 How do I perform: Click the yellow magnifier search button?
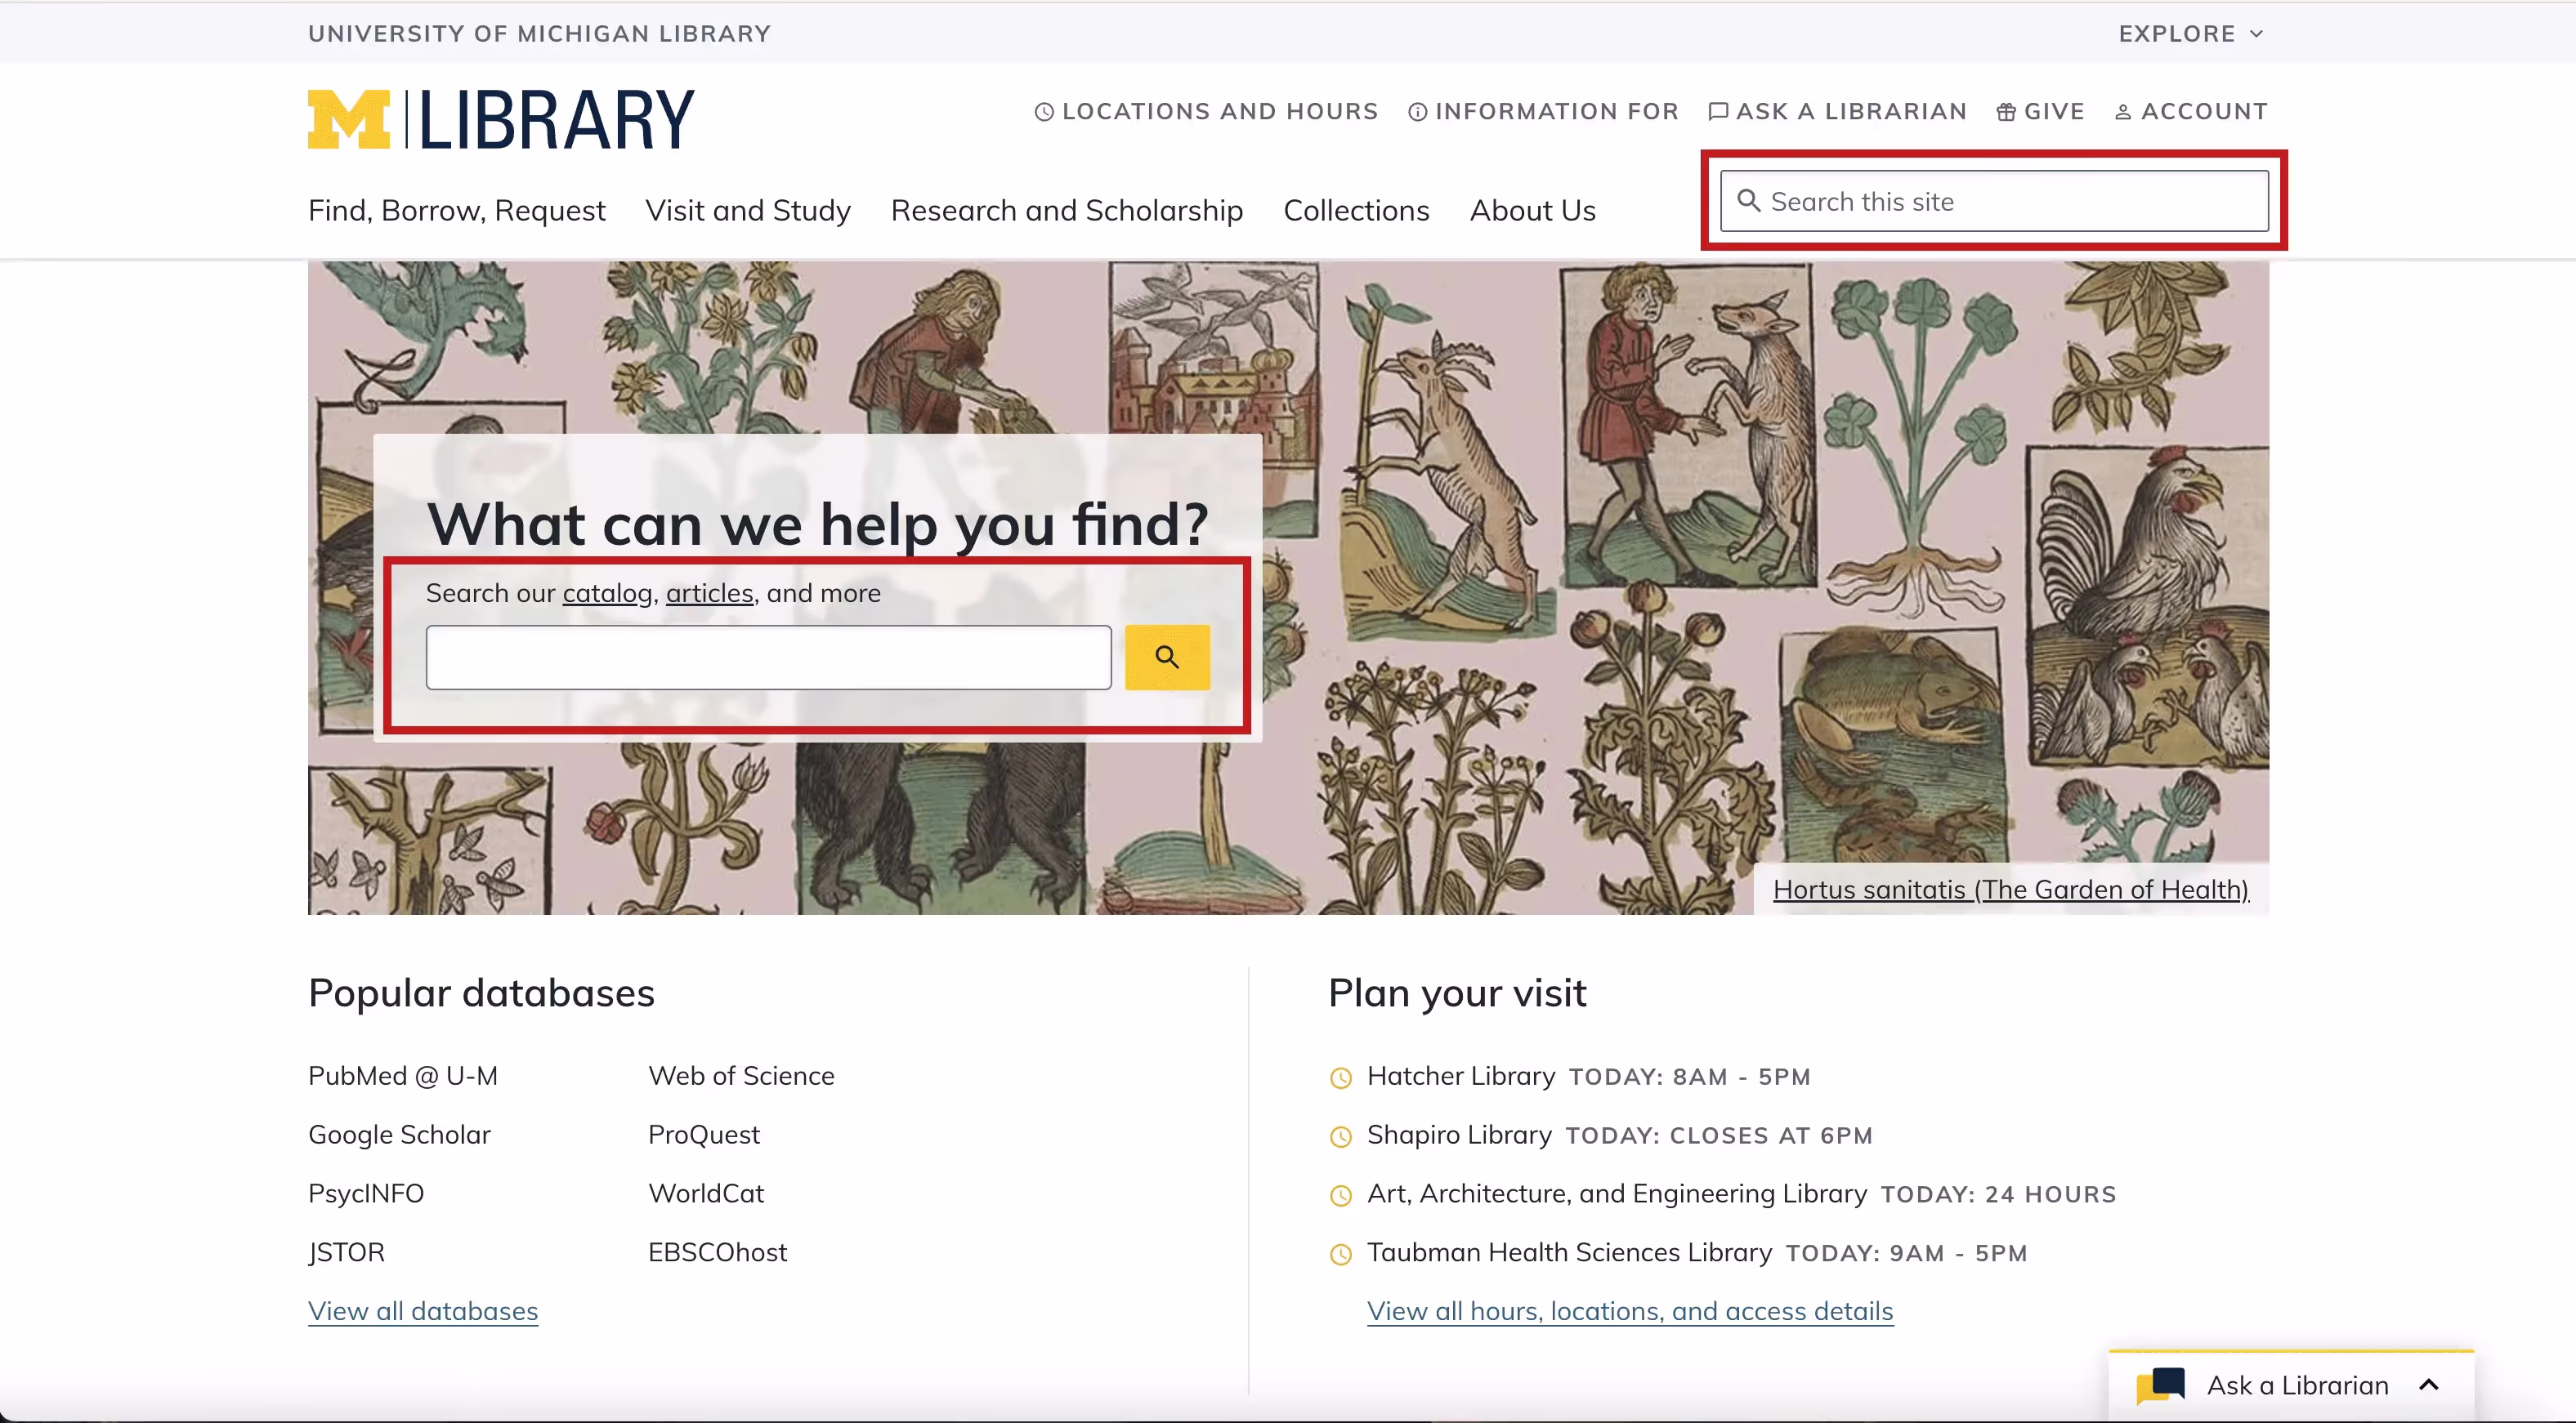[1166, 658]
